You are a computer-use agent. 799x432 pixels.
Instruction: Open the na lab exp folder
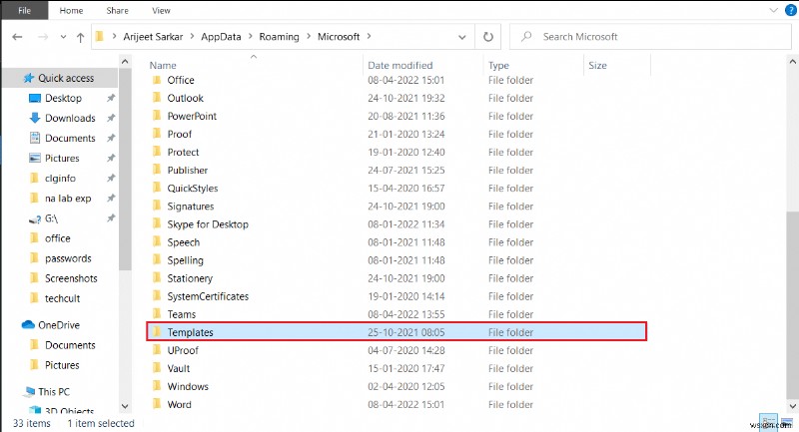[68, 199]
